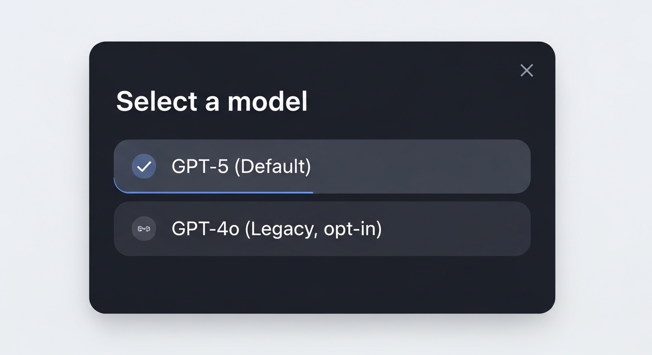Select the GPT-5 (Default) option
Viewport: 652px width, 355px height.
tap(322, 166)
